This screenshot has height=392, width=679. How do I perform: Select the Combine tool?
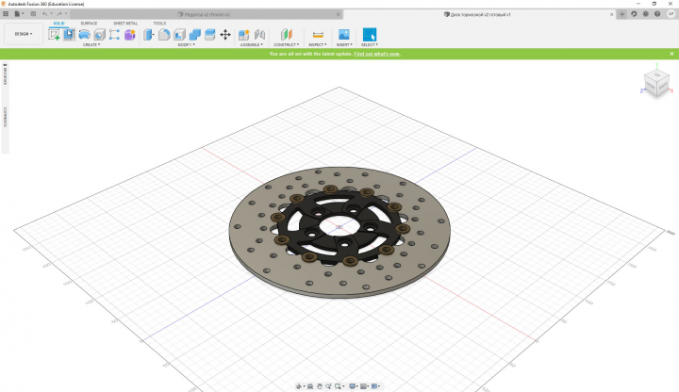pyautogui.click(x=195, y=35)
